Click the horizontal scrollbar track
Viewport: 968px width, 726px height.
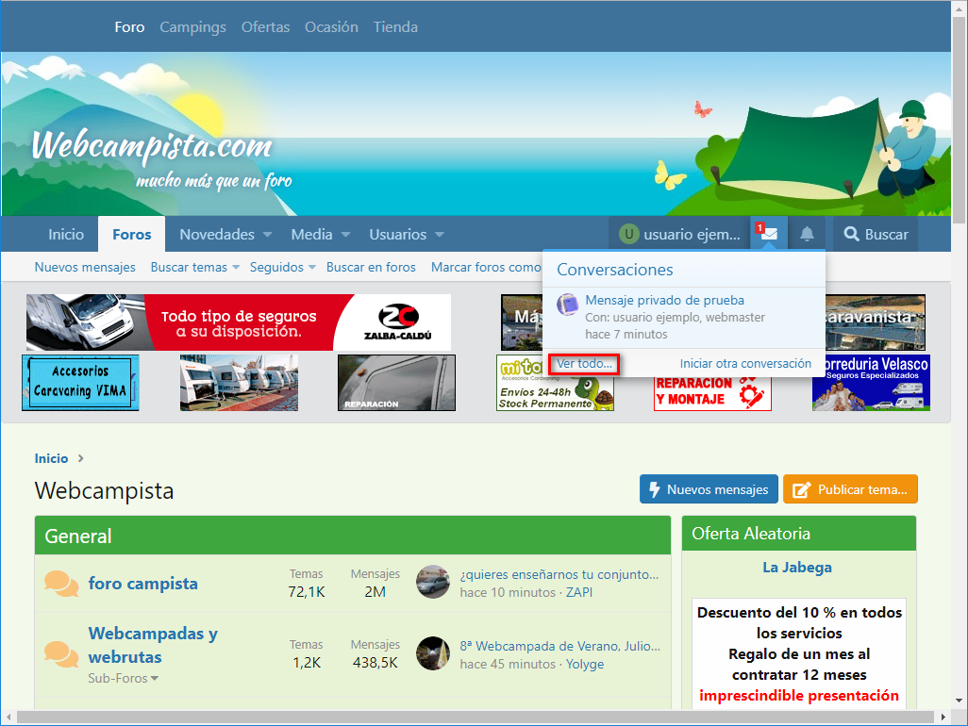pos(476,717)
